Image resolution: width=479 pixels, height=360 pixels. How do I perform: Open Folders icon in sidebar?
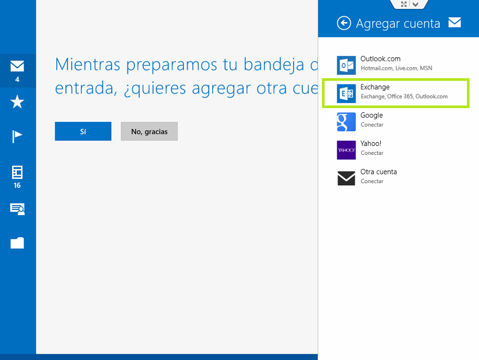coord(17,243)
